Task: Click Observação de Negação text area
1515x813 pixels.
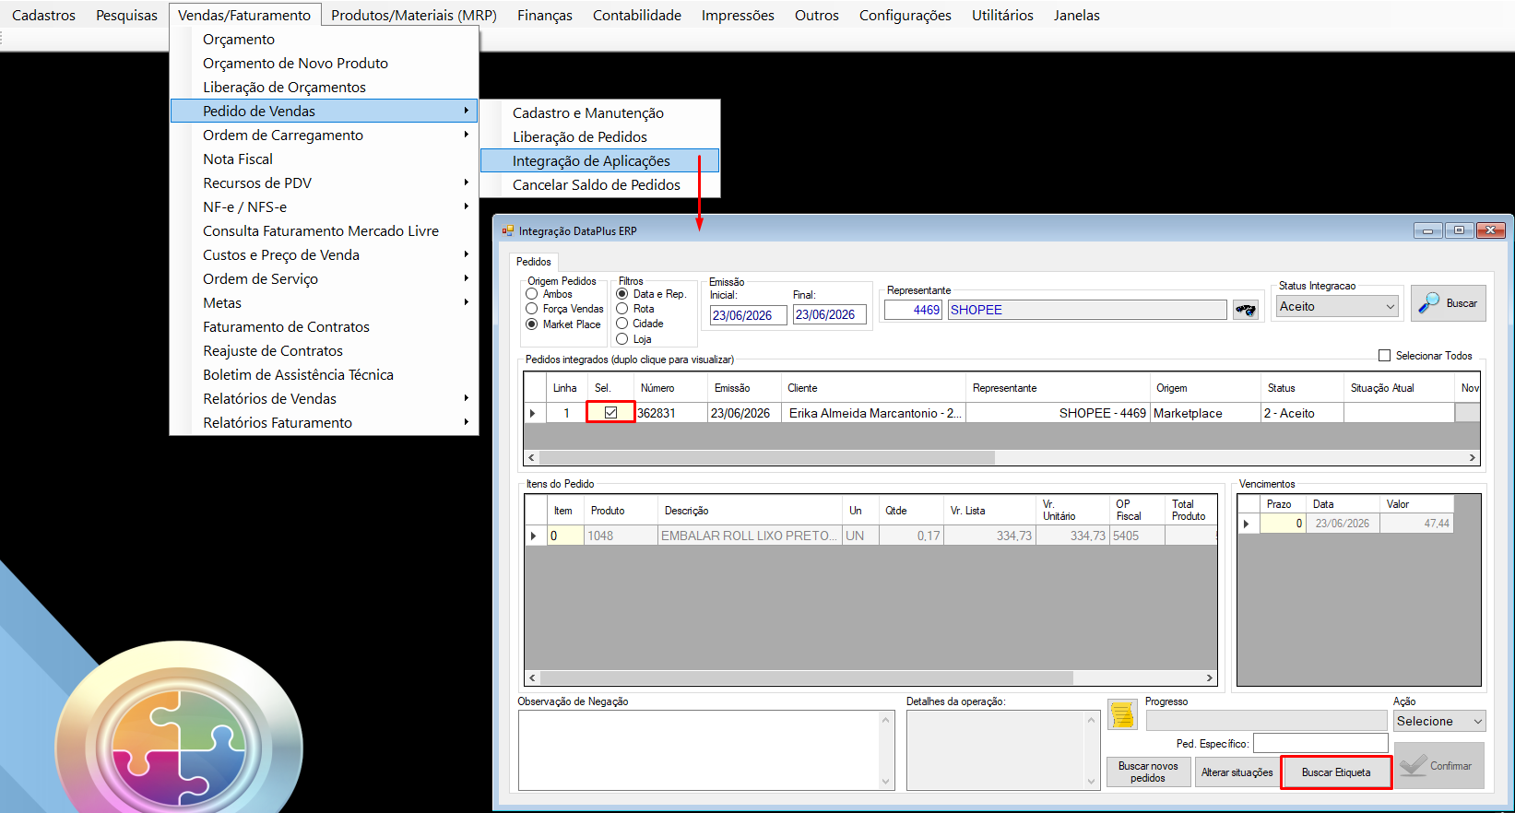Action: (706, 750)
